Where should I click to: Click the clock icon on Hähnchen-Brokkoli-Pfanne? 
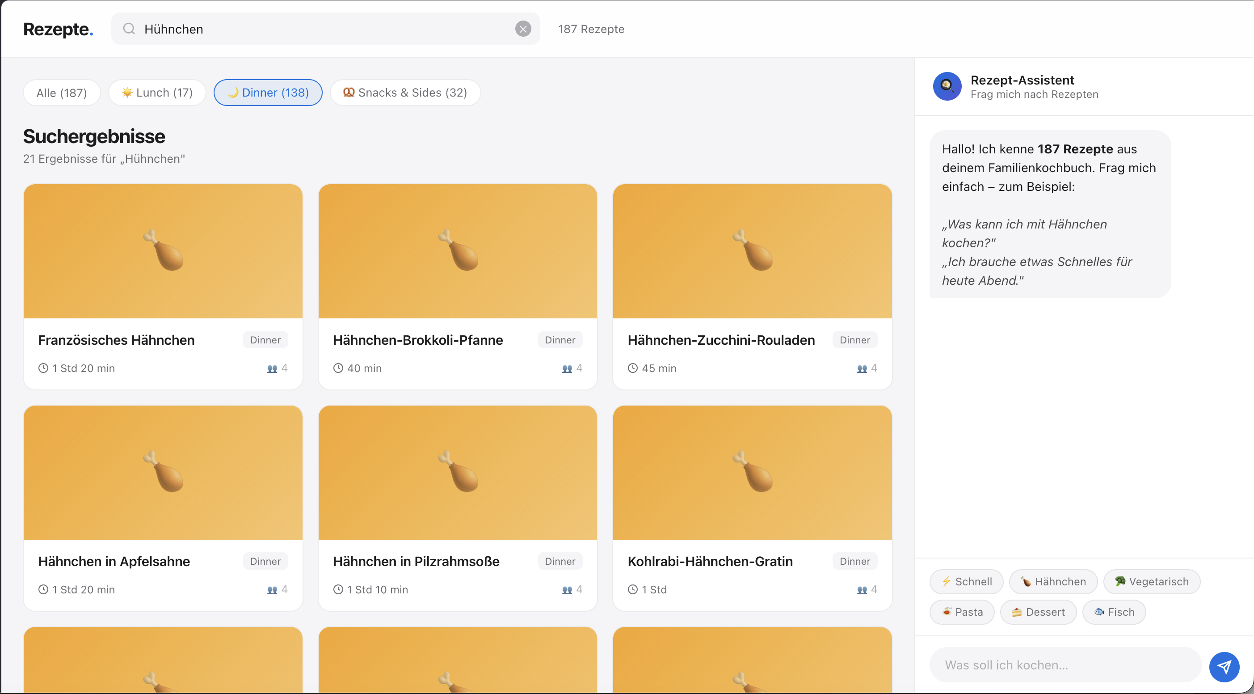[338, 368]
